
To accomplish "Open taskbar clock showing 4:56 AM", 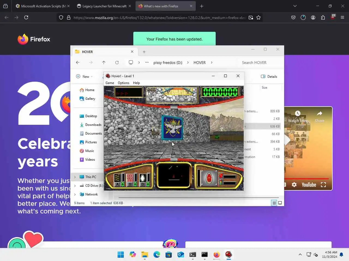I will click(x=330, y=254).
